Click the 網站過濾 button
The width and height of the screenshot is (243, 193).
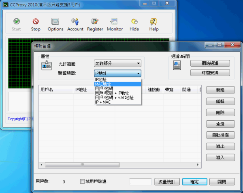[210, 63]
